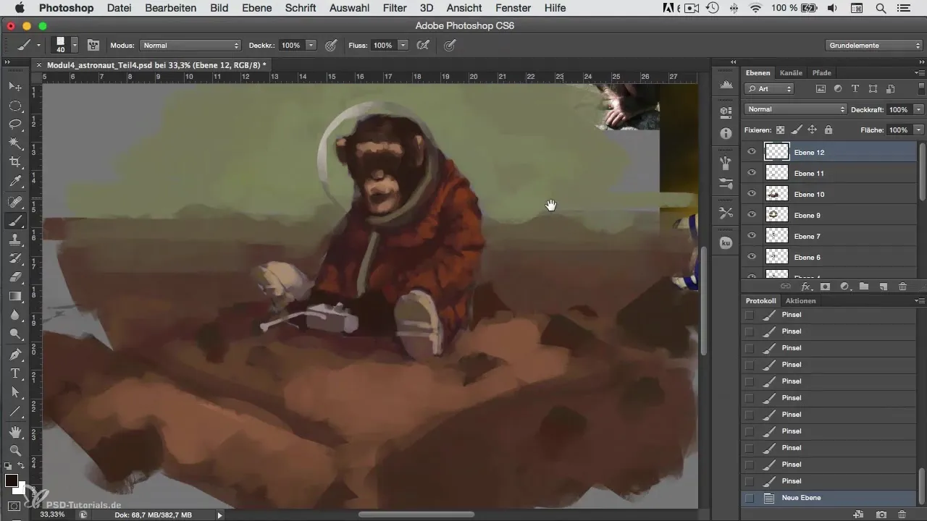Select the Path Selection tool
The width and height of the screenshot is (927, 521).
[14, 392]
